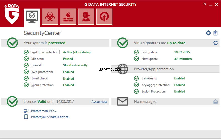This screenshot has height=139, width=221.
Task: Open the Parental controls tab
Action: tap(86, 17)
